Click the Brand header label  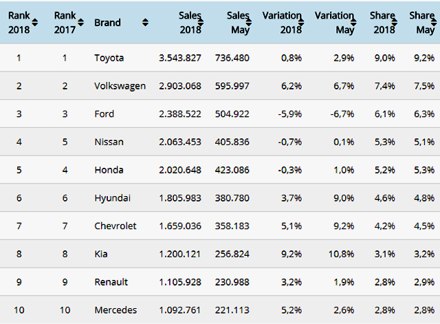(107, 23)
